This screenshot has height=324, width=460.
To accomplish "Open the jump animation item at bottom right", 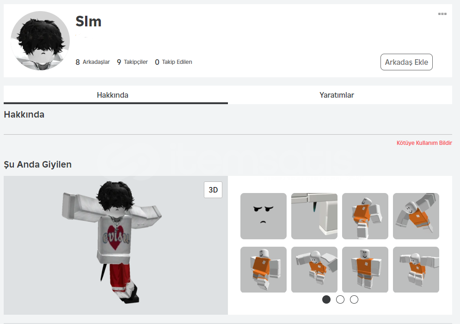I will [416, 270].
